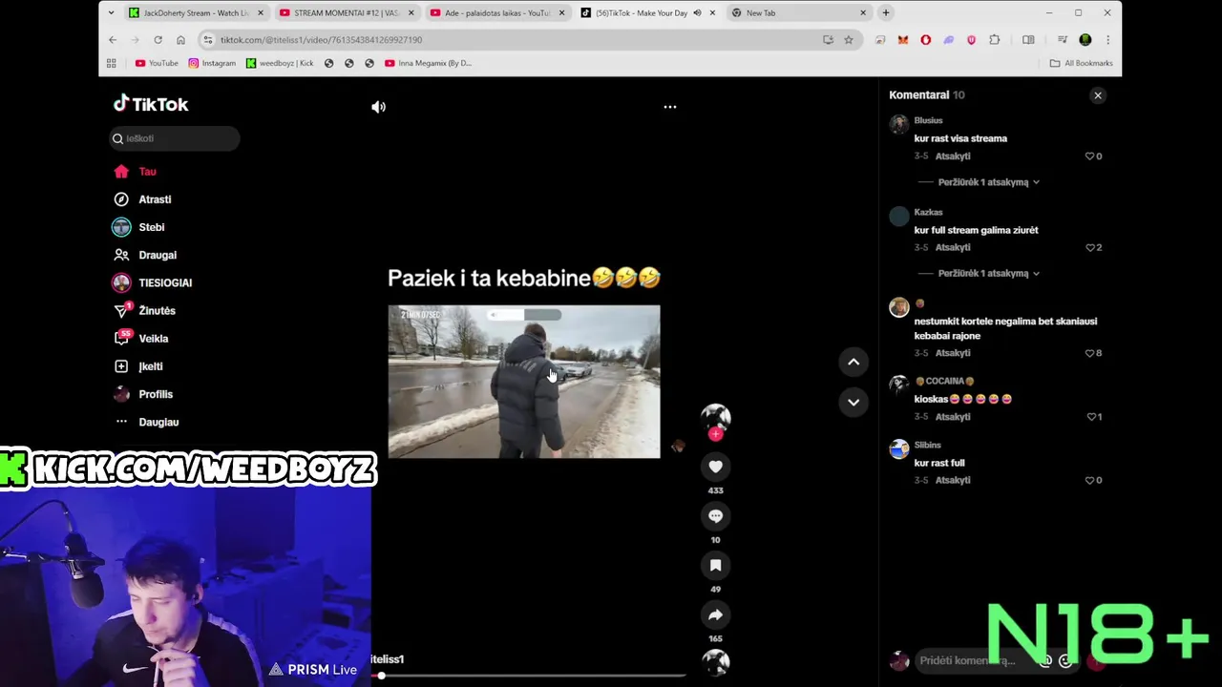Open Žinutės messages
This screenshot has width=1222, height=687.
coord(157,310)
